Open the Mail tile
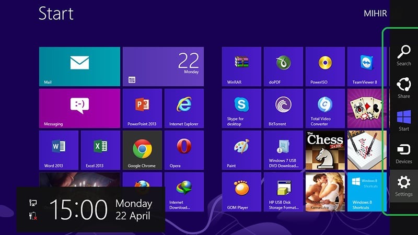418x235 pixels. [79, 67]
